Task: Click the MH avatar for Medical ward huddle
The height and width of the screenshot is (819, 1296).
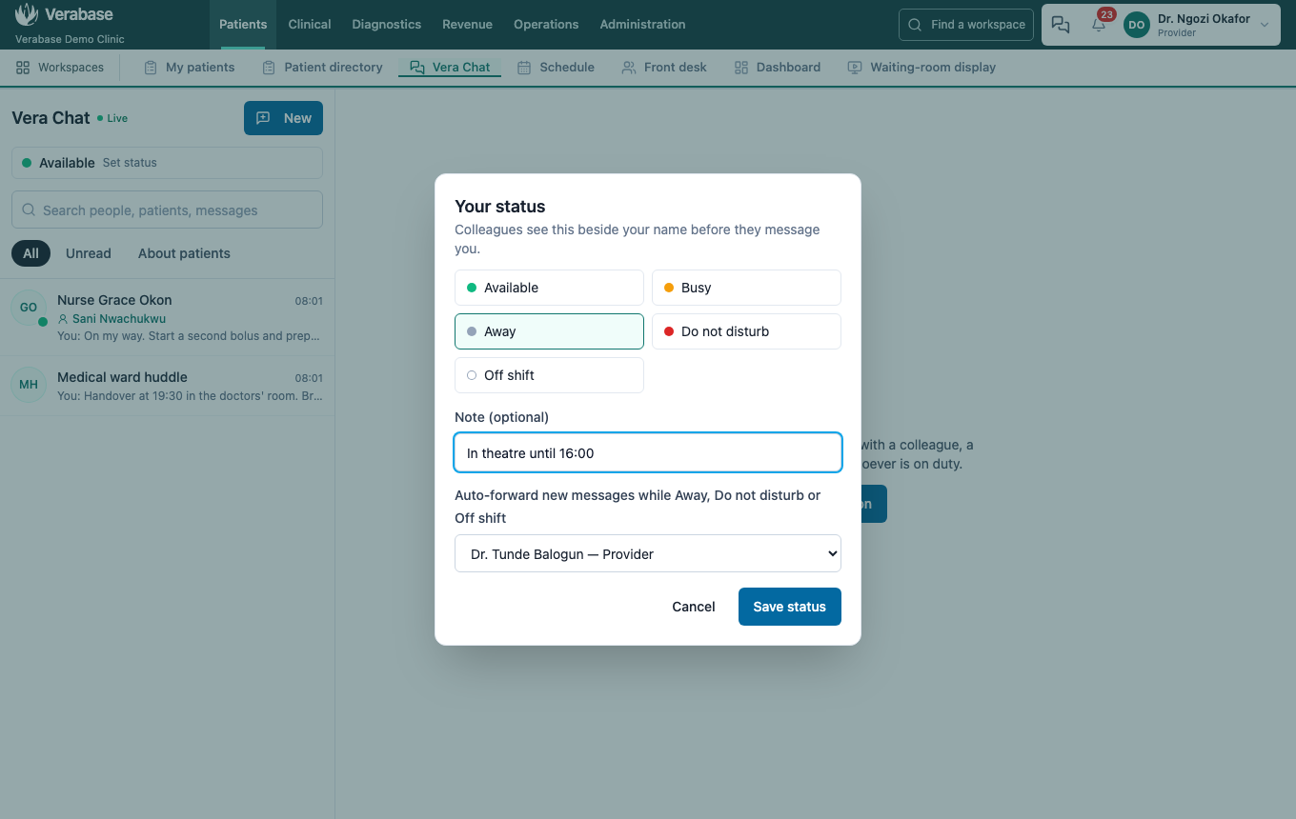Action: point(29,385)
